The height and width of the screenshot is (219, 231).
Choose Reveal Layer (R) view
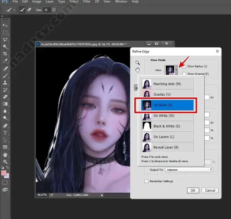tap(167, 147)
